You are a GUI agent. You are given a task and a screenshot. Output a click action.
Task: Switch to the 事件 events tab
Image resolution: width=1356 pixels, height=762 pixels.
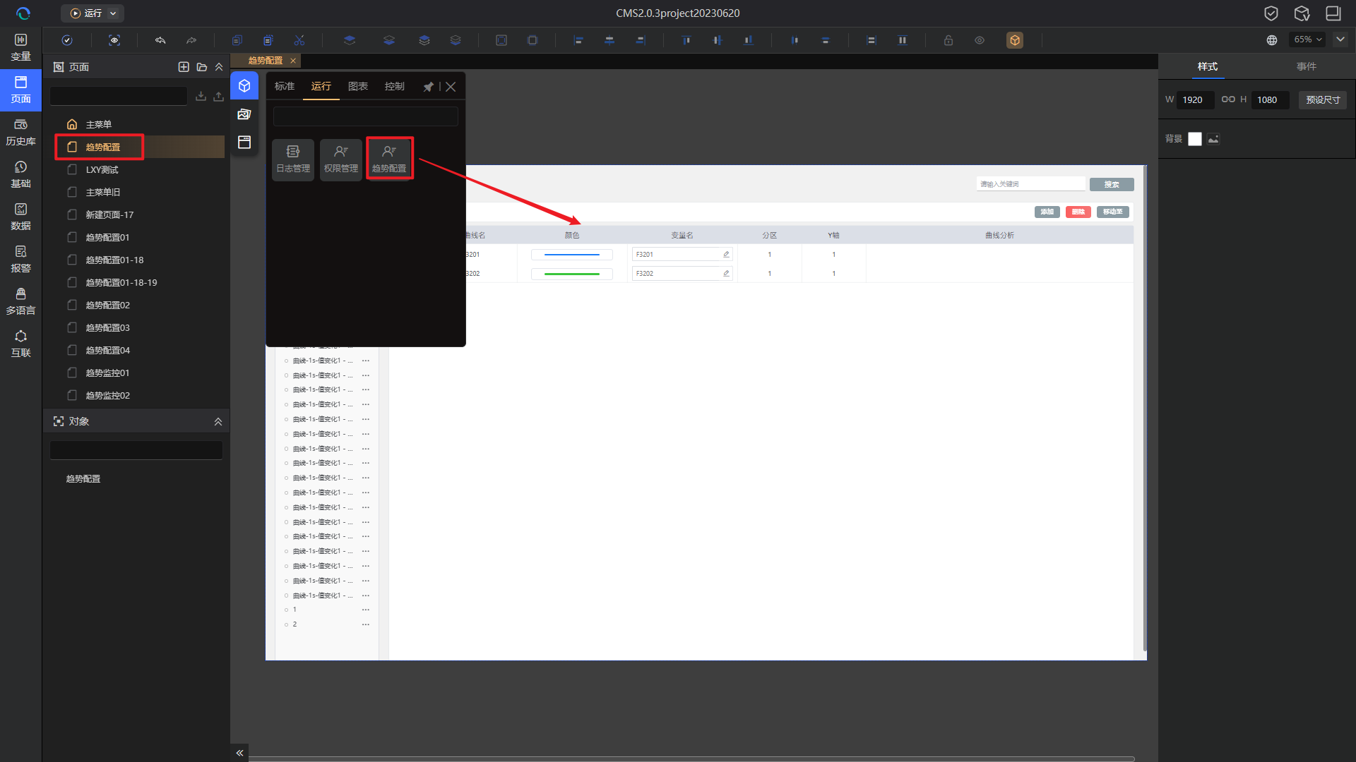point(1307,66)
